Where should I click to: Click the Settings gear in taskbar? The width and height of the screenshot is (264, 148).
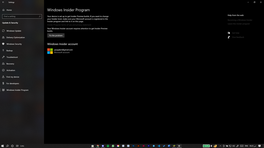179,146
